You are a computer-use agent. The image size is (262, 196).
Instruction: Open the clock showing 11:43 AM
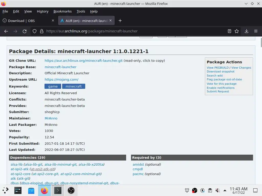point(238,190)
